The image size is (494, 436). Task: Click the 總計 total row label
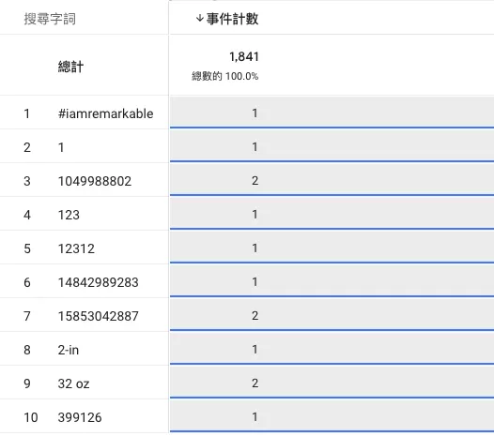pos(70,67)
